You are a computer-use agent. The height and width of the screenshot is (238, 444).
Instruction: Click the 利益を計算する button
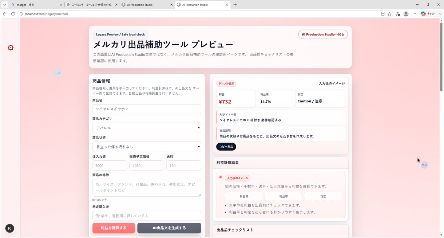coord(114,228)
